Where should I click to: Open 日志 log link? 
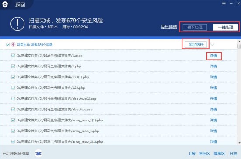(x=233, y=153)
